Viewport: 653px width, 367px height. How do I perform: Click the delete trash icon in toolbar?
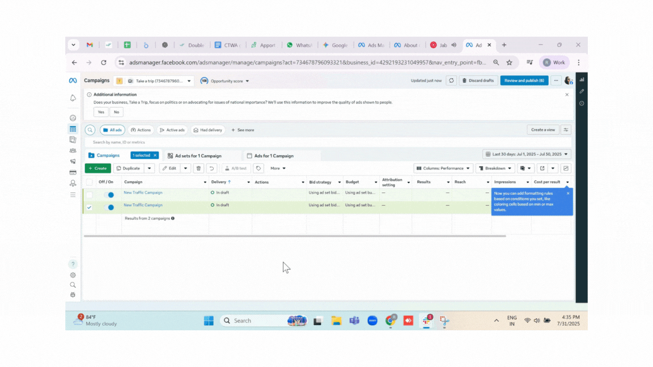tap(198, 168)
